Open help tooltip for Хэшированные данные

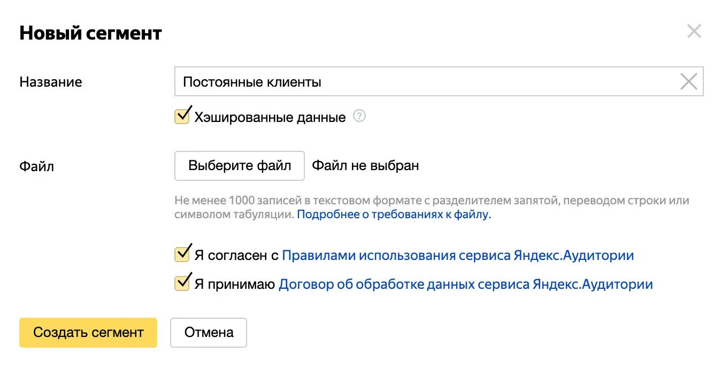coord(360,116)
